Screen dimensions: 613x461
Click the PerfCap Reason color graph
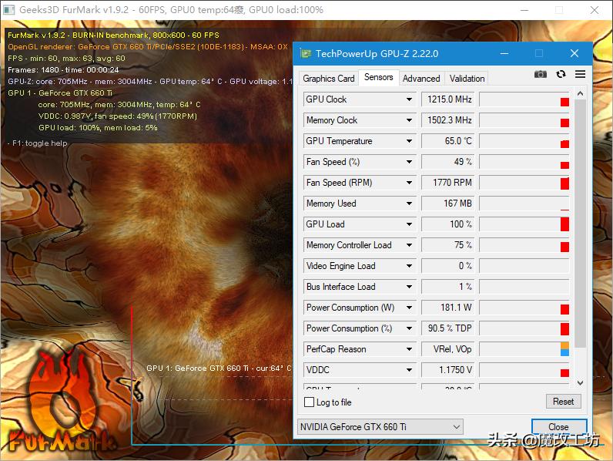pyautogui.click(x=524, y=349)
